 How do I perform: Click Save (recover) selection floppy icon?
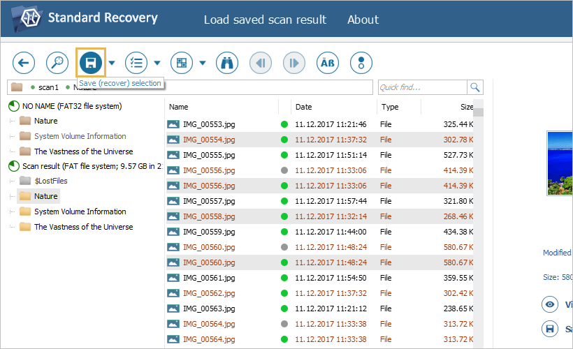tap(91, 63)
